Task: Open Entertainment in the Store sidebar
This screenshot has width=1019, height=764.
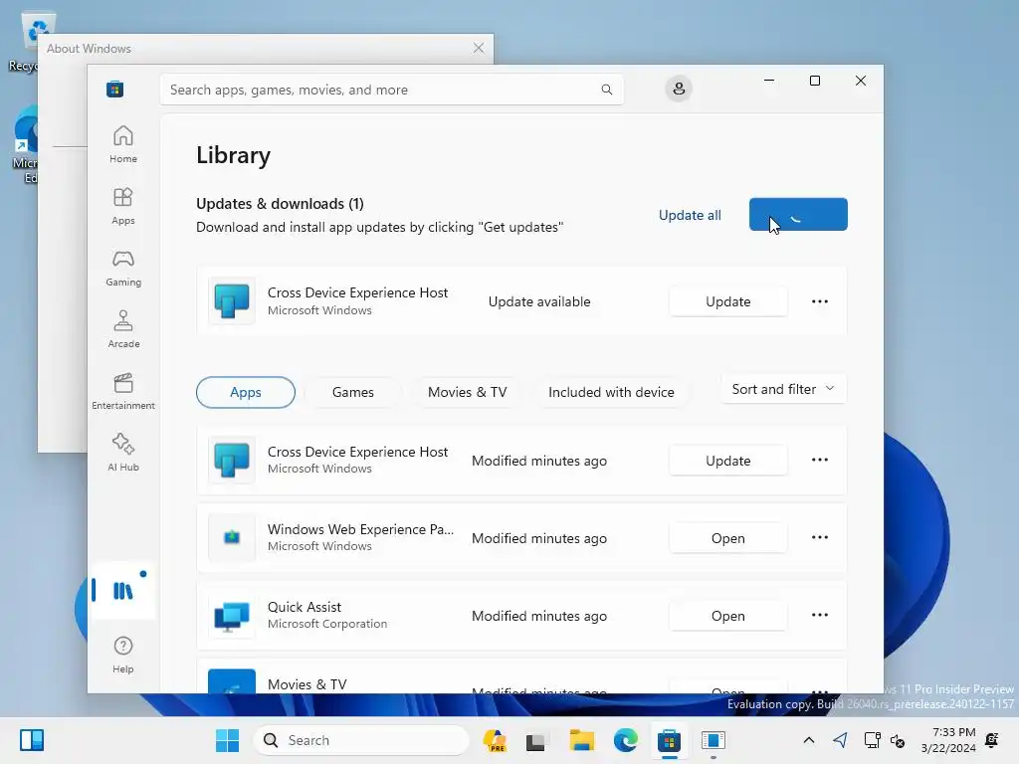Action: (x=122, y=391)
